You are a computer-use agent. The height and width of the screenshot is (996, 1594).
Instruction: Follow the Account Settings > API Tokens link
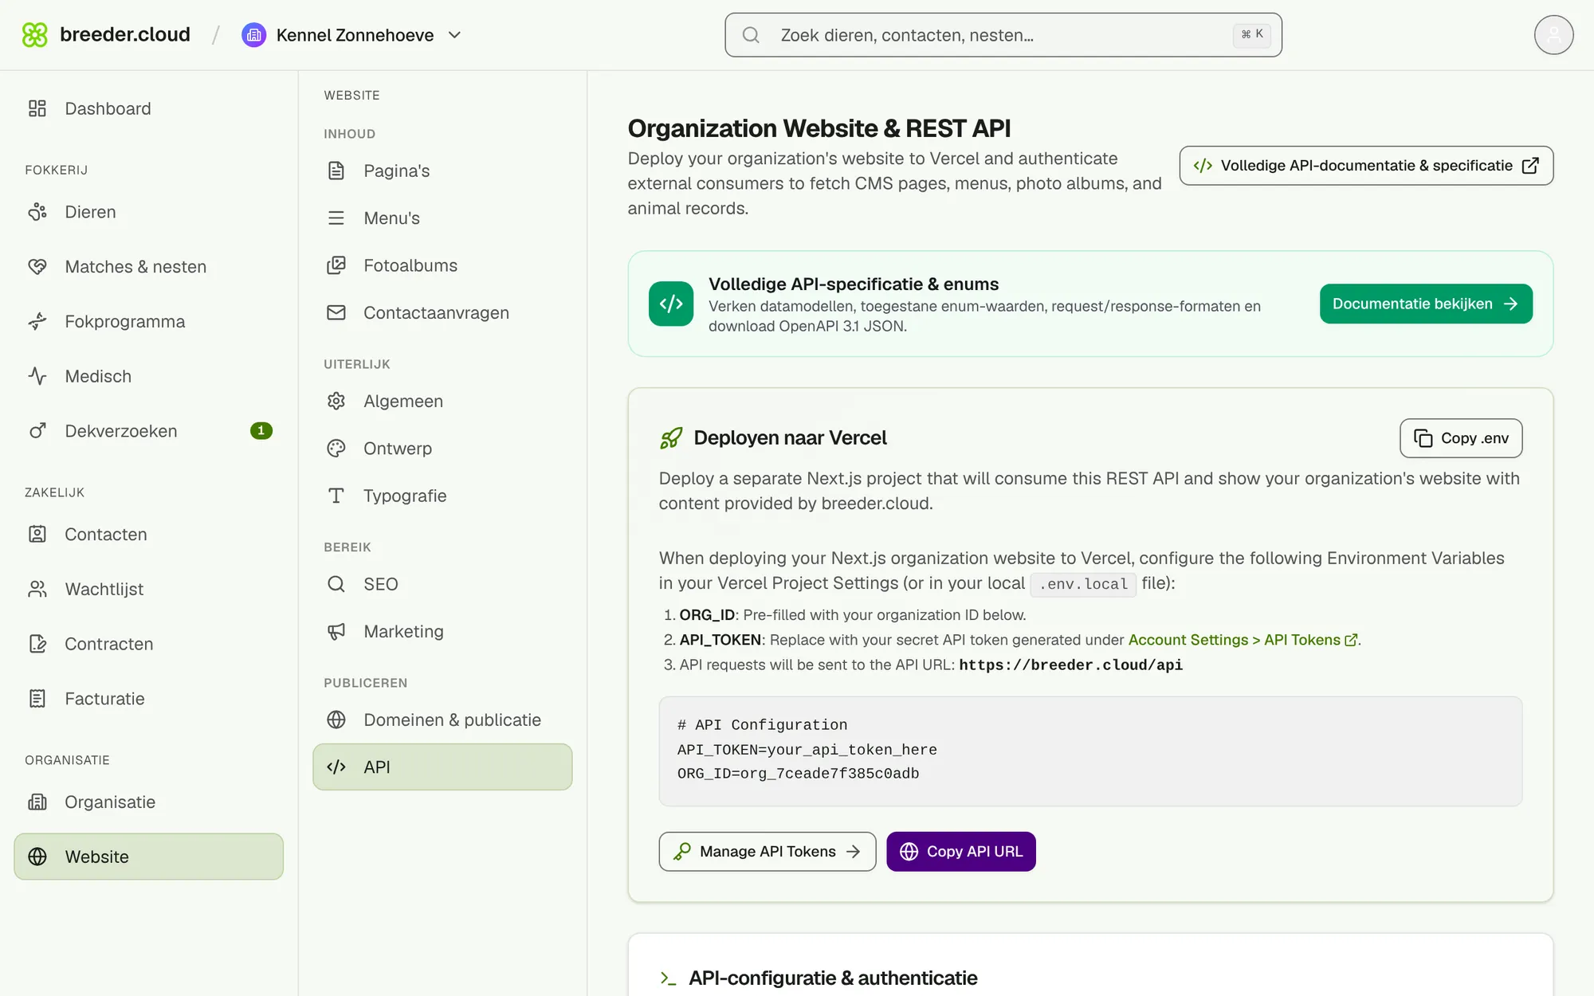[x=1243, y=640]
